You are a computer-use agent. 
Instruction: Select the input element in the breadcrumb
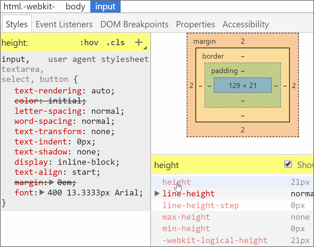coord(105,6)
